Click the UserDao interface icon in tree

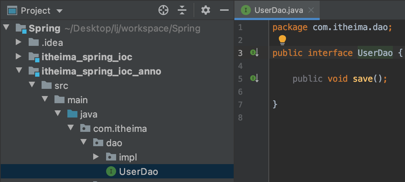[x=111, y=172]
